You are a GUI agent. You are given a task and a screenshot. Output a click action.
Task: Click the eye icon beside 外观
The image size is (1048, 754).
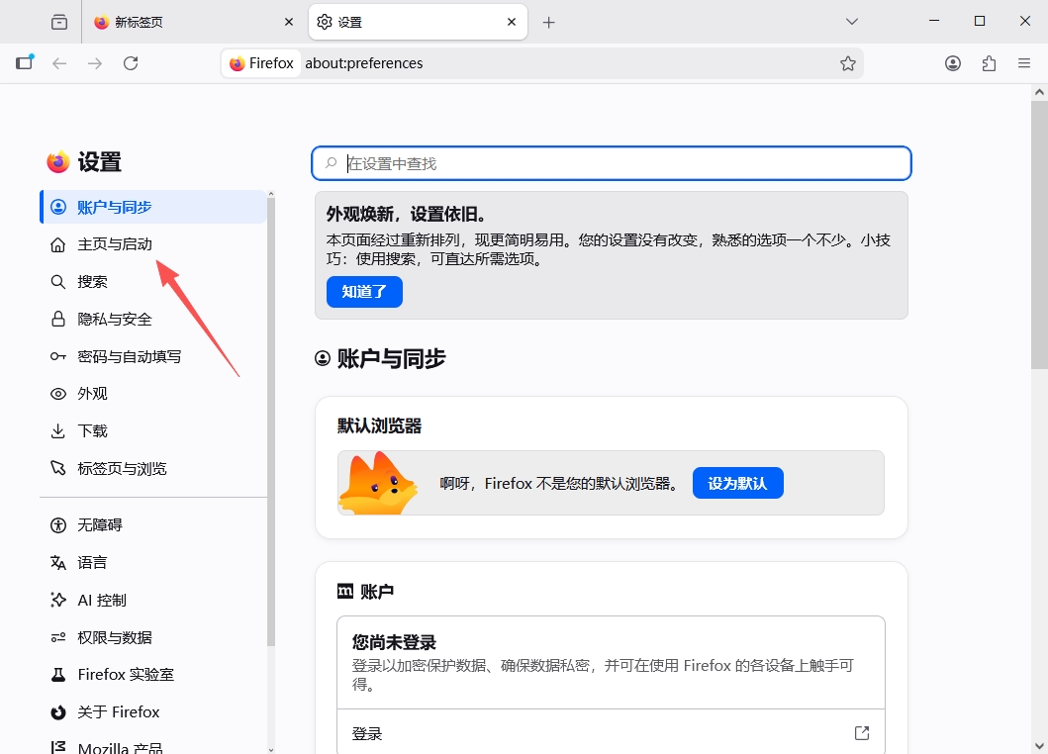click(58, 394)
